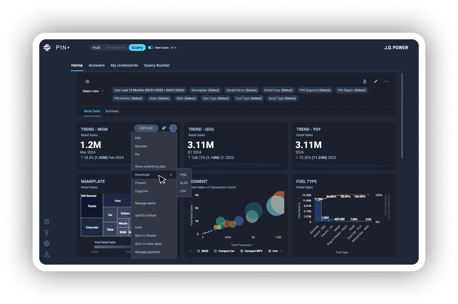This screenshot has height=304, width=458.
Task: Click the pin icon beside EXPLORE
Action: tap(164, 128)
